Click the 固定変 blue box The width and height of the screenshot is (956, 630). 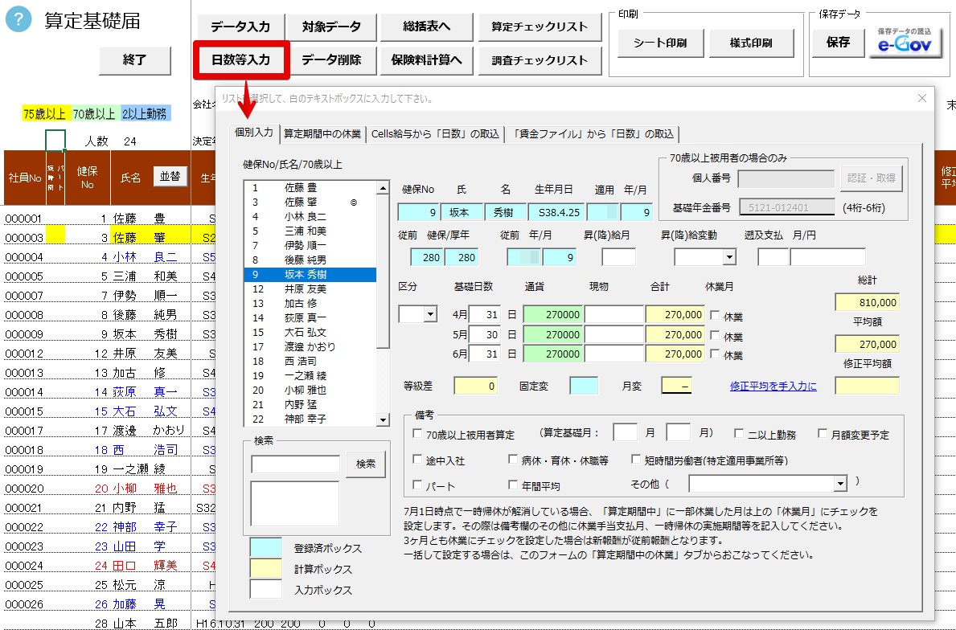pyautogui.click(x=584, y=386)
